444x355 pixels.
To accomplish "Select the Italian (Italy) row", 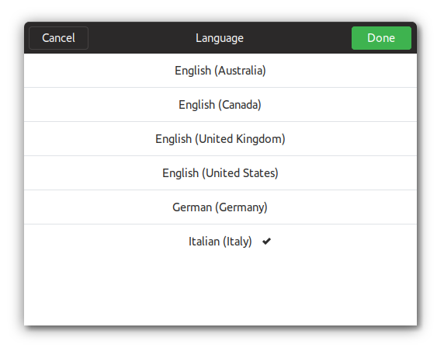I will click(220, 242).
